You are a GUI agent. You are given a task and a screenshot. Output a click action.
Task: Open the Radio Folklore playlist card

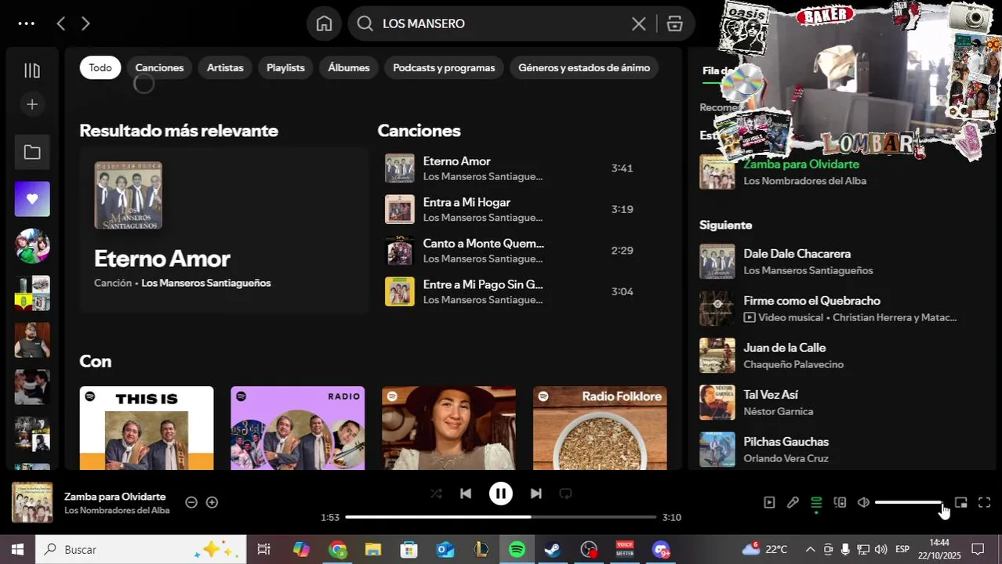[600, 428]
